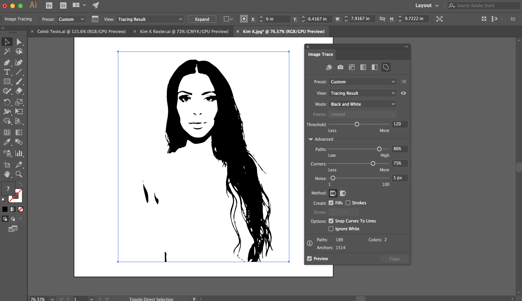Choose the Magic Wand tool
Image resolution: width=522 pixels, height=301 pixels.
[x=7, y=51]
